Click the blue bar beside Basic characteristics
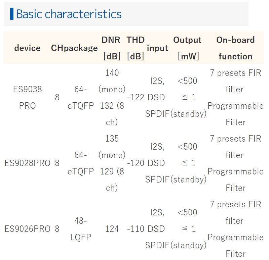The height and width of the screenshot is (260, 269). coord(12,14)
